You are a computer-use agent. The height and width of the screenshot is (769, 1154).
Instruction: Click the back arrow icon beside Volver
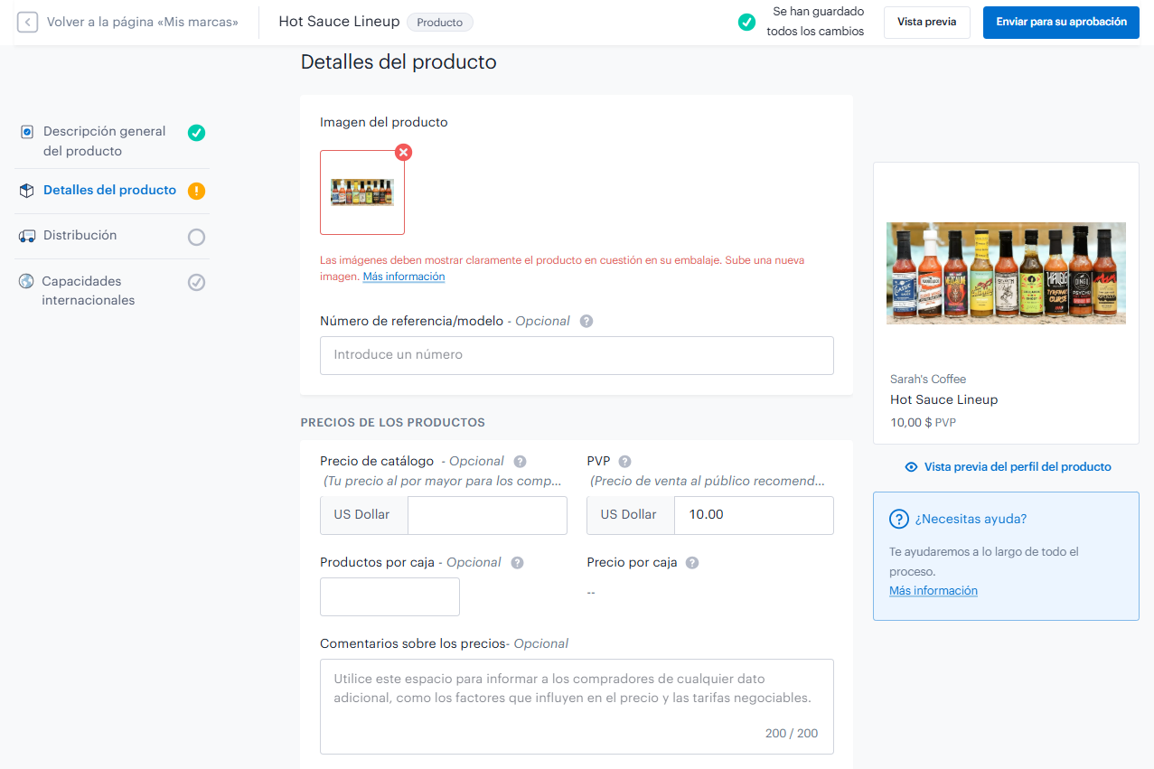point(27,22)
